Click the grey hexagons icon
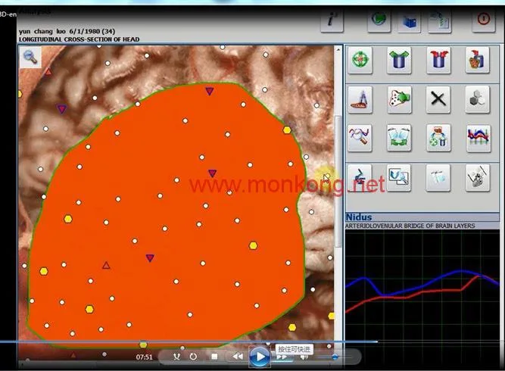The image size is (505, 371). point(477,99)
